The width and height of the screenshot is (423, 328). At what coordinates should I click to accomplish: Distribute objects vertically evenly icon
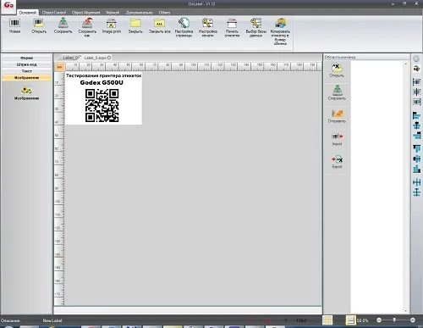(416, 192)
